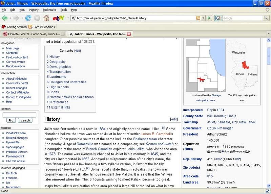The image size is (271, 194).
Task: Click the Printable version toolbox link
Action: pyautogui.click(x=17, y=152)
